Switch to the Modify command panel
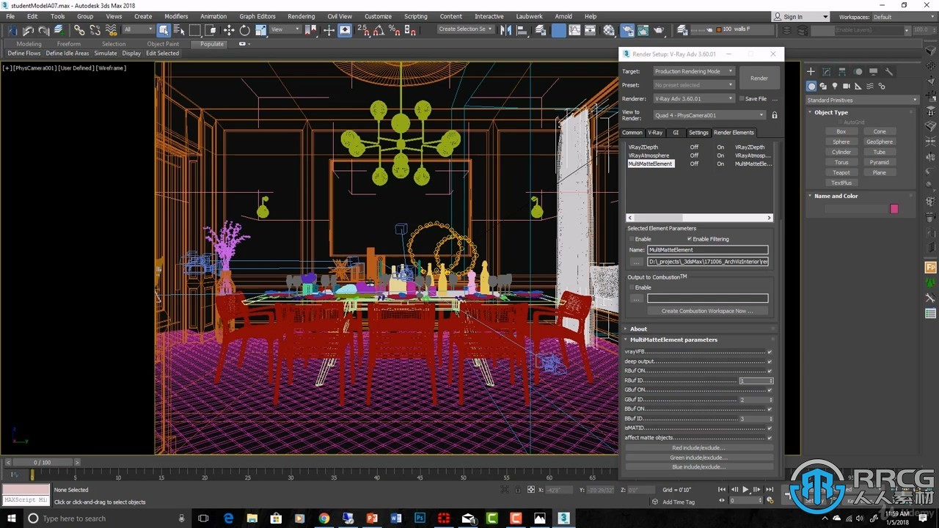939x528 pixels. (x=827, y=72)
